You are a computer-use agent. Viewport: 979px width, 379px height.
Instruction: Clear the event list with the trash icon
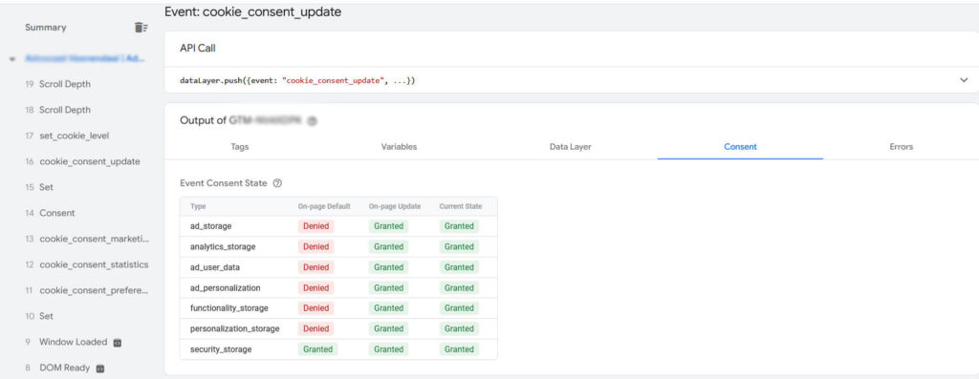(x=141, y=28)
